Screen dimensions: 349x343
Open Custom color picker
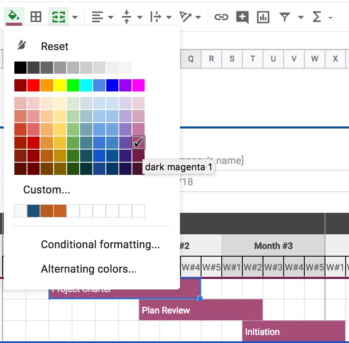(x=47, y=190)
